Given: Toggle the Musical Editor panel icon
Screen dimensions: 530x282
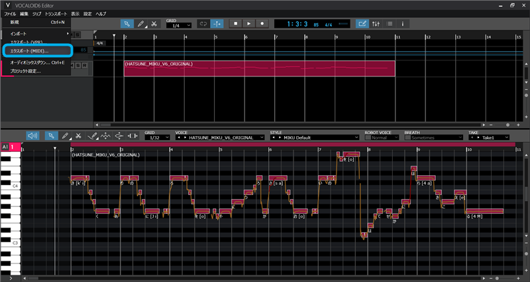Looking at the screenshot, I should (x=362, y=24).
